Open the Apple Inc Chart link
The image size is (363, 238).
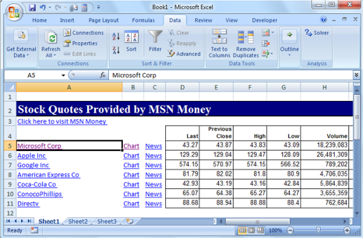coord(131,156)
